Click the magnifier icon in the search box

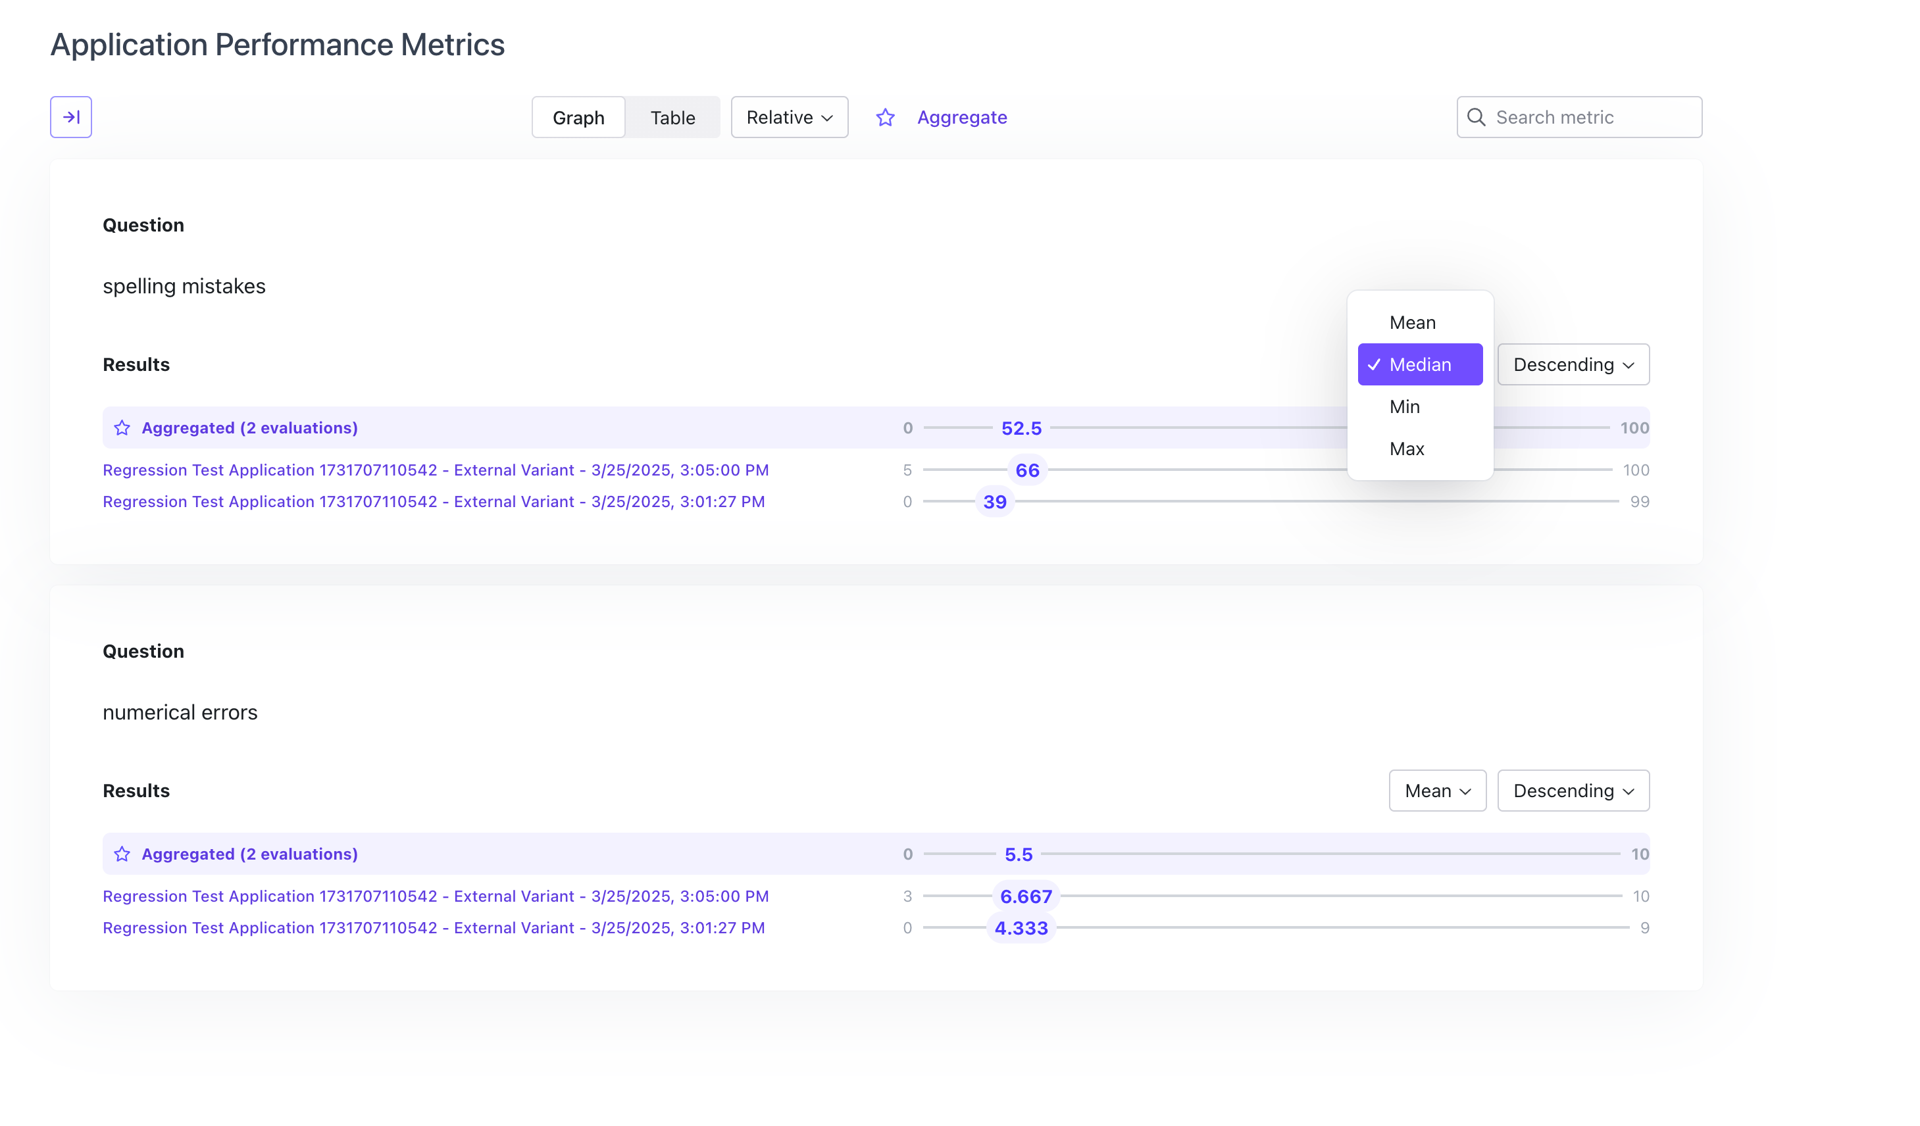click(x=1476, y=117)
